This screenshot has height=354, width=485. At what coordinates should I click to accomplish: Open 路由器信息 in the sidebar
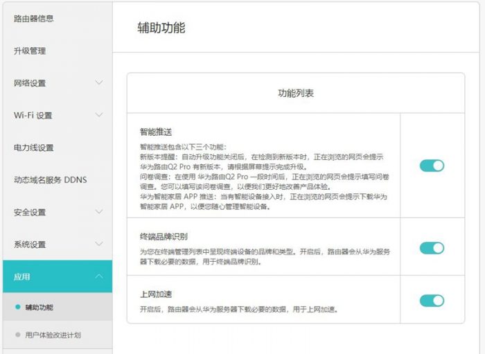pos(33,19)
